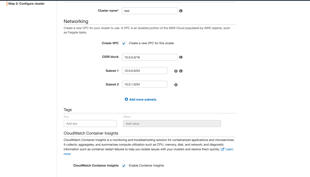Click the 'Cluster name*' field label
310x177 pixels.
tap(108, 11)
